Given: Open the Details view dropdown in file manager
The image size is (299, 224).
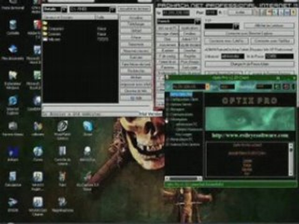Looking at the screenshot, I should (64, 9).
